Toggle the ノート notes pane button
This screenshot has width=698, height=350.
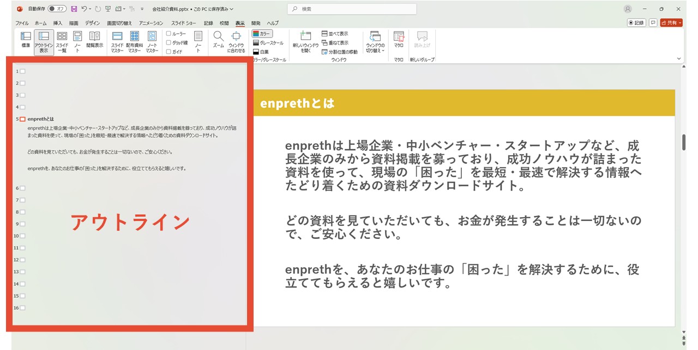[x=198, y=41]
